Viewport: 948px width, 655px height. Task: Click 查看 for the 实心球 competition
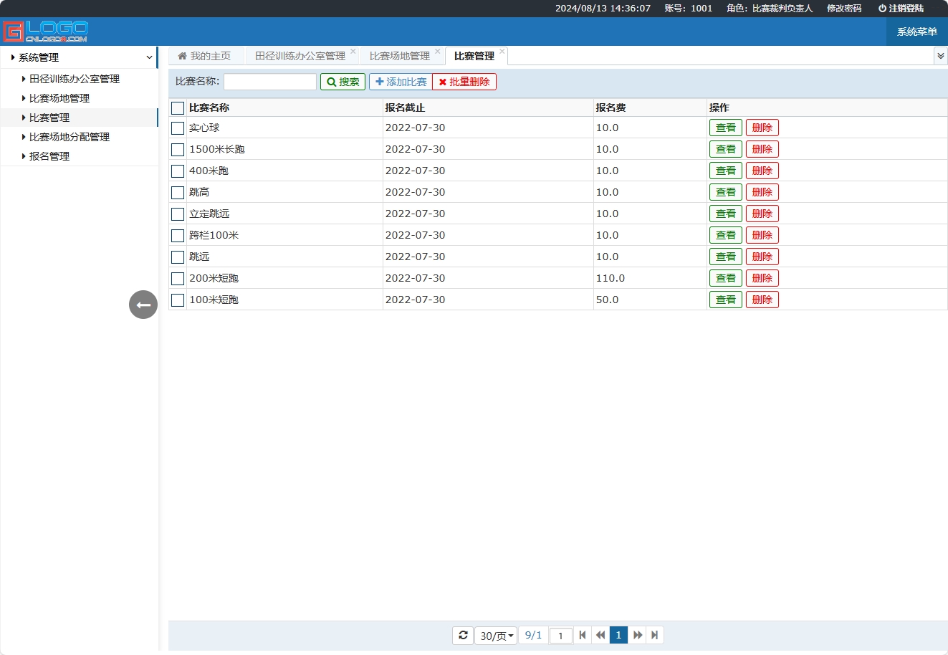[725, 127]
